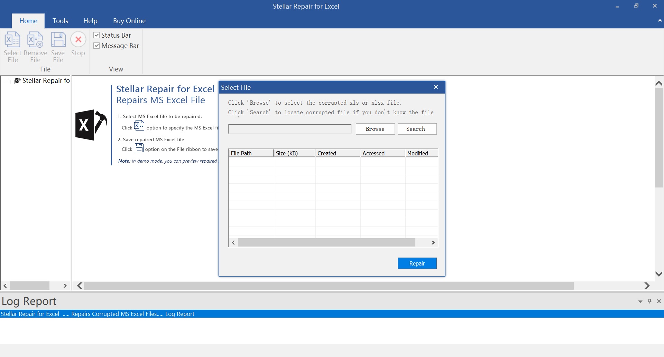Click the small Excel file icon in step 1
Viewport: 664px width, 357px height.
(139, 126)
